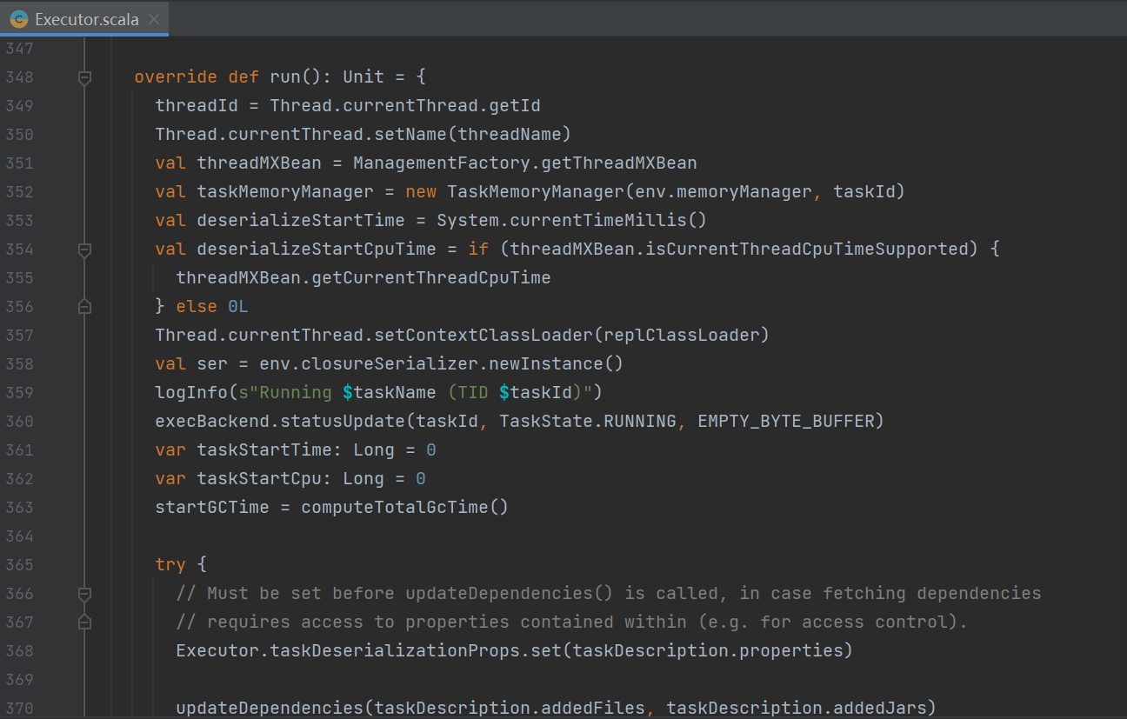Image resolution: width=1127 pixels, height=719 pixels.
Task: Click 'setName(threadName)' on line 350
Action: (x=473, y=134)
